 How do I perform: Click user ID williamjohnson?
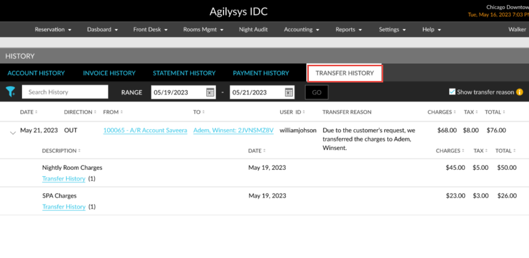coord(298,130)
